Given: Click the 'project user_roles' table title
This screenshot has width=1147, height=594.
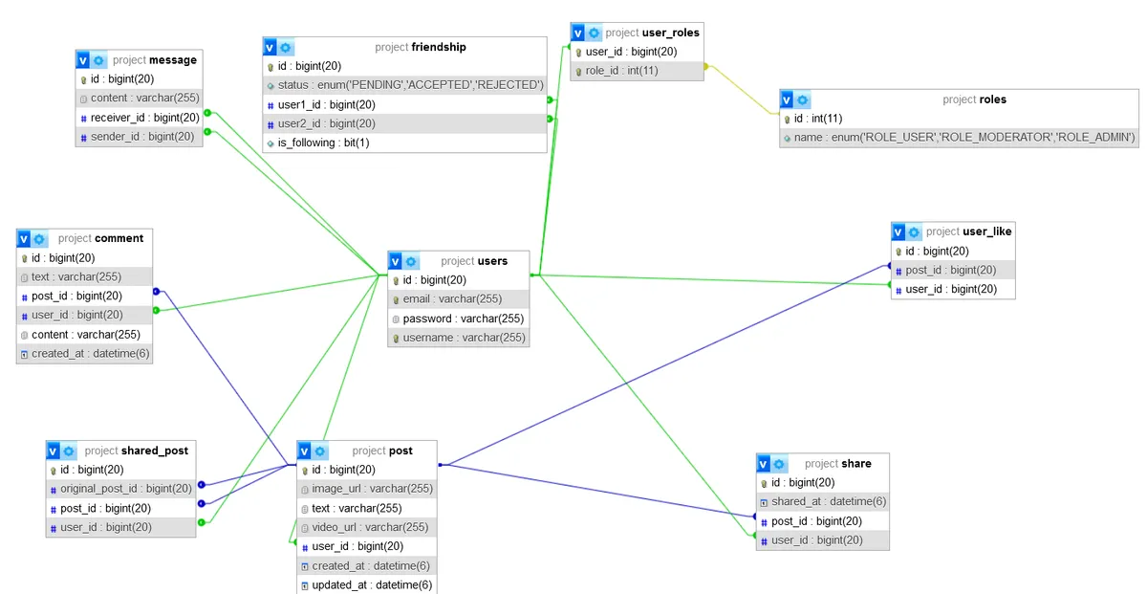Looking at the screenshot, I should point(653,33).
